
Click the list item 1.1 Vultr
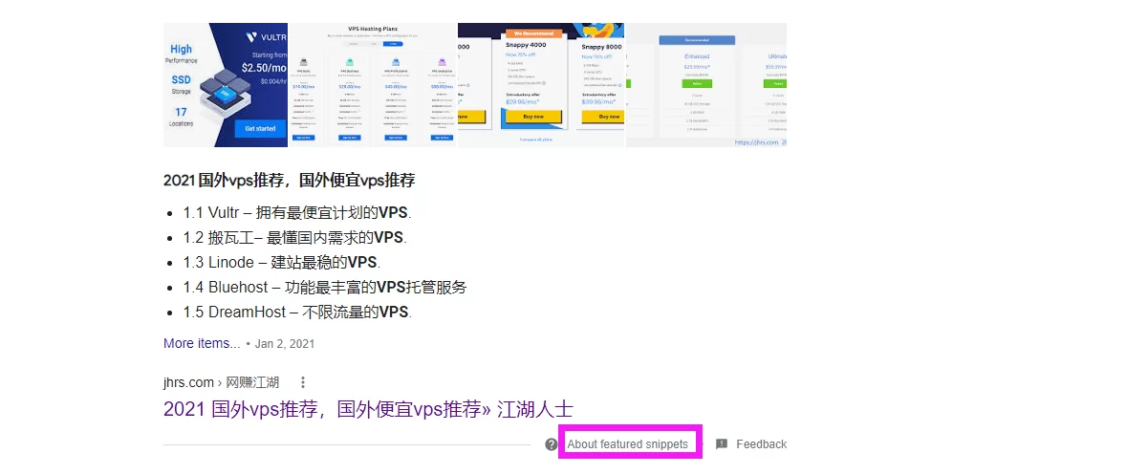pyautogui.click(x=297, y=213)
